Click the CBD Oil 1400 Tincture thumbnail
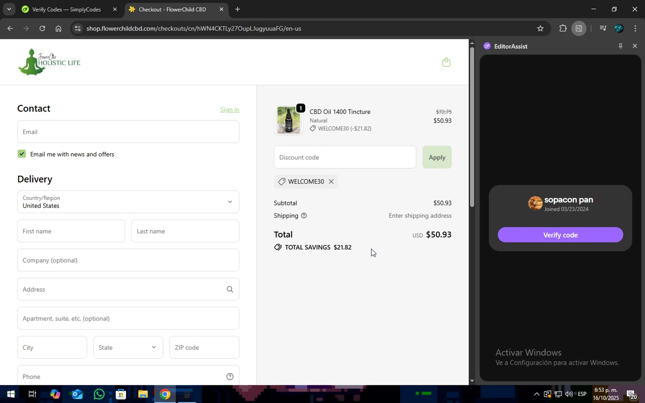 tap(289, 120)
